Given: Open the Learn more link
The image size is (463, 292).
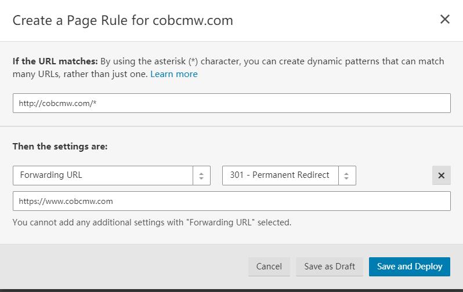Looking at the screenshot, I should 173,74.
